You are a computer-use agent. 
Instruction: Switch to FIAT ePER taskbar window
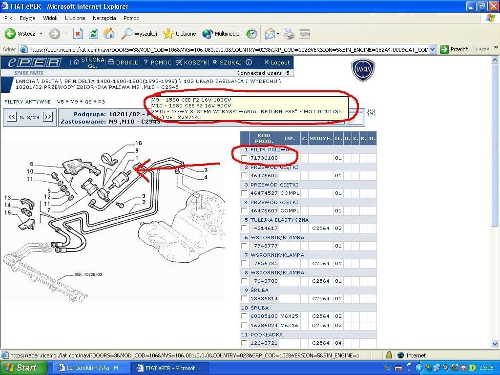pyautogui.click(x=170, y=368)
